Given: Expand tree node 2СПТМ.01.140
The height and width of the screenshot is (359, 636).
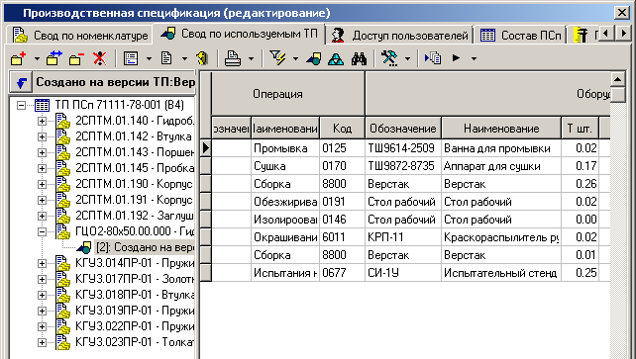Looking at the screenshot, I should [x=43, y=121].
